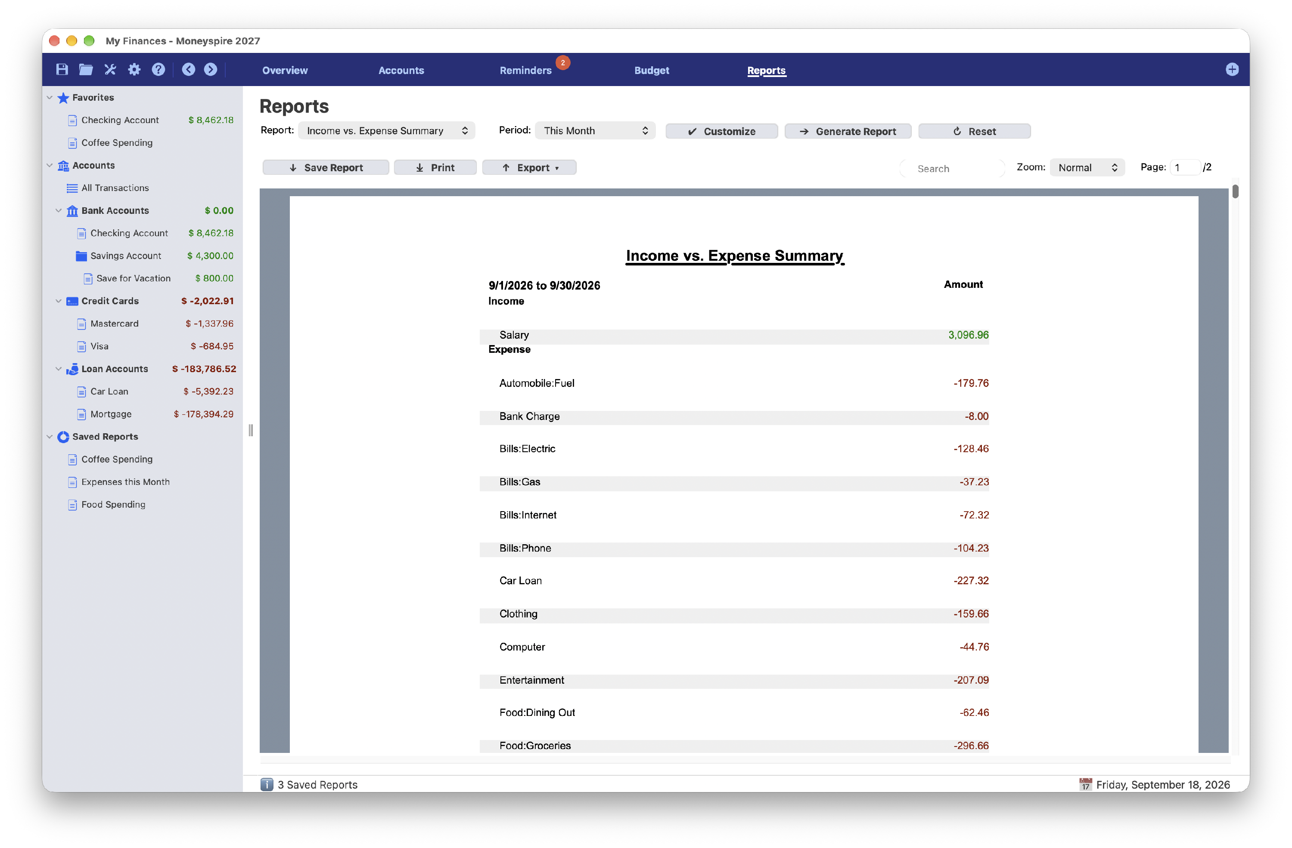
Task: Select All Transactions in sidebar
Action: (115, 188)
